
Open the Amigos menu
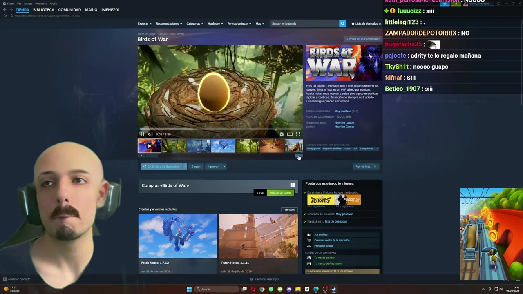28,4
